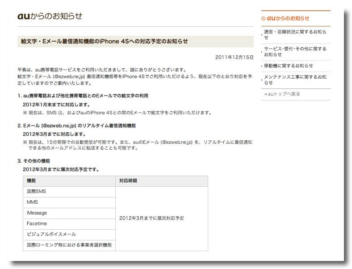The height and width of the screenshot is (269, 352).
Task: Click the article title about iPhone 4S対応予定
Action: pos(105,41)
